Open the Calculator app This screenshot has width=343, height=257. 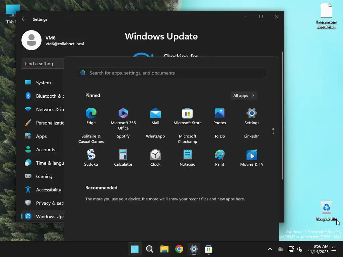(123, 158)
